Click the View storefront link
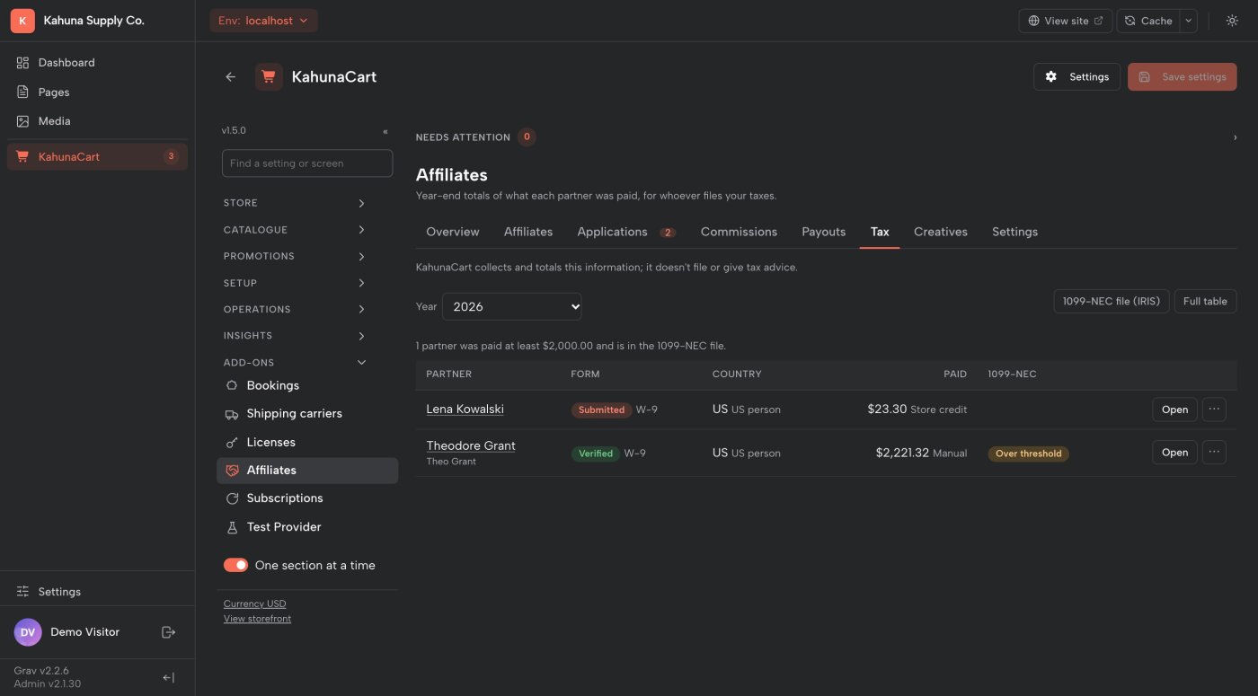The width and height of the screenshot is (1258, 696). (x=257, y=619)
